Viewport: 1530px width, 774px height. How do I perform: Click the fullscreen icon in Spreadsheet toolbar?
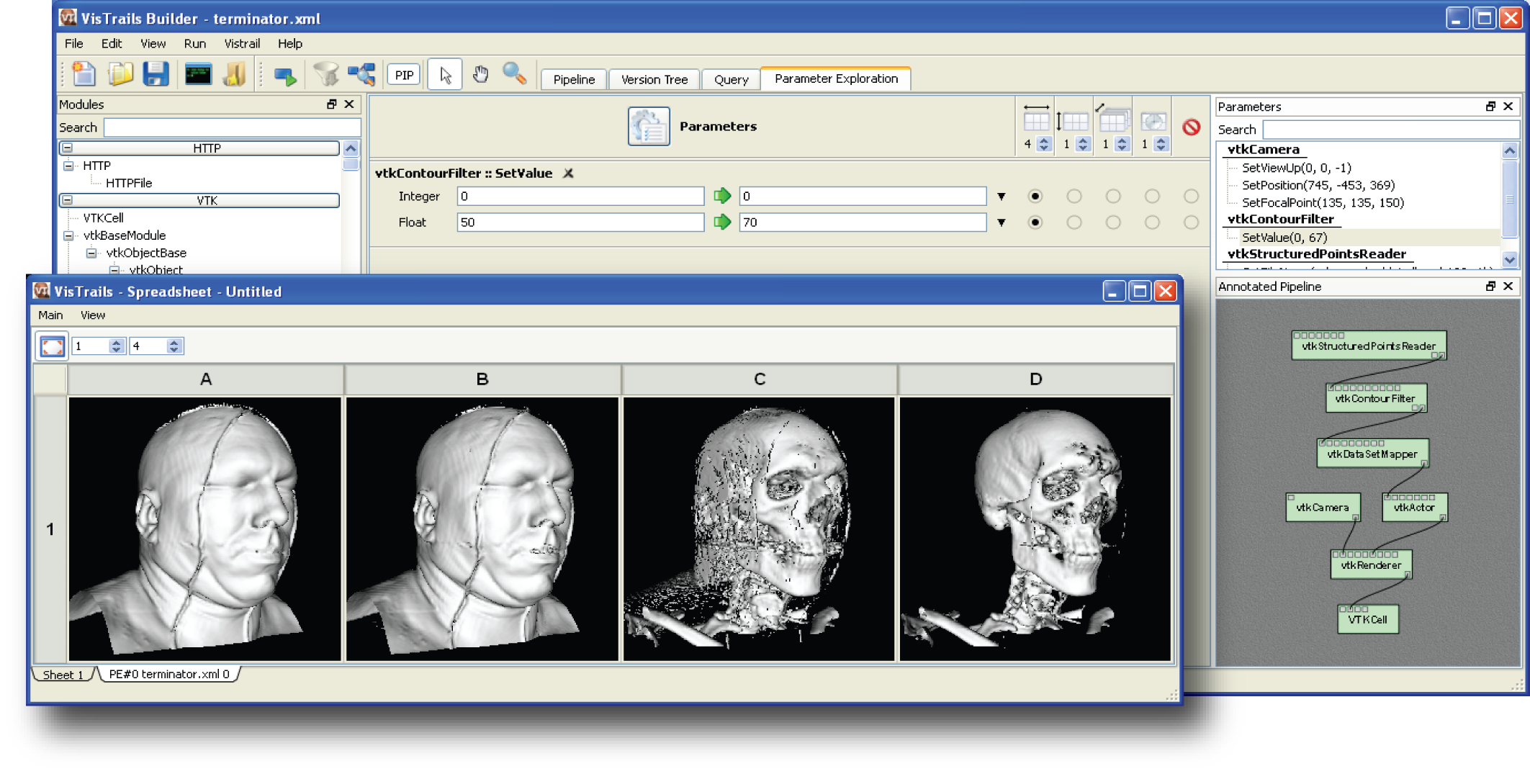tap(52, 346)
